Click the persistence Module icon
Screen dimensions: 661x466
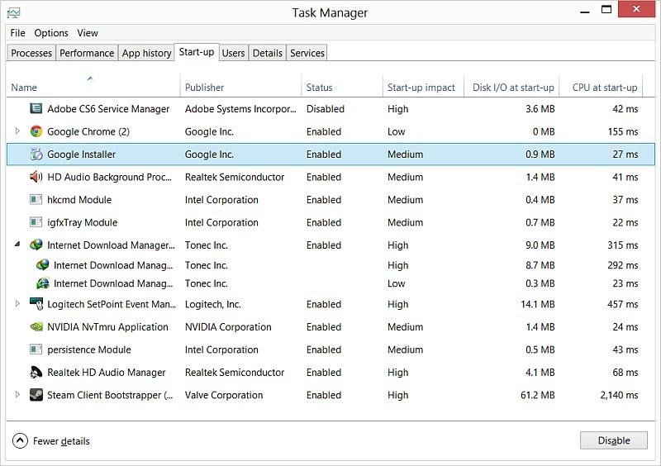point(36,349)
